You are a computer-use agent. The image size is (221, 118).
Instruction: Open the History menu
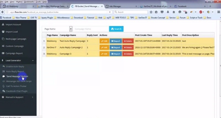(x=19, y=2)
